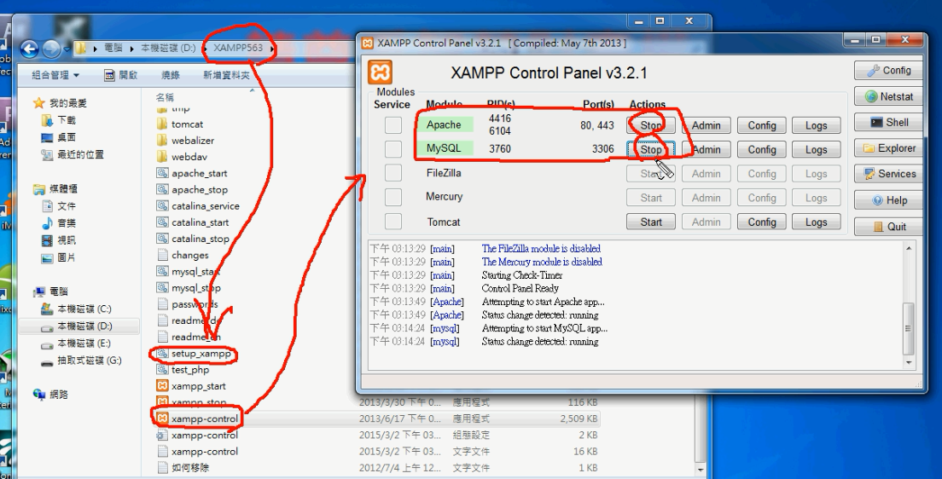This screenshot has width=942, height=479.
Task: Click XAMPP log scrollbar up arrow
Action: pos(909,248)
